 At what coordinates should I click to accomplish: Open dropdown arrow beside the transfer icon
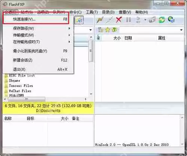click(x=145, y=20)
